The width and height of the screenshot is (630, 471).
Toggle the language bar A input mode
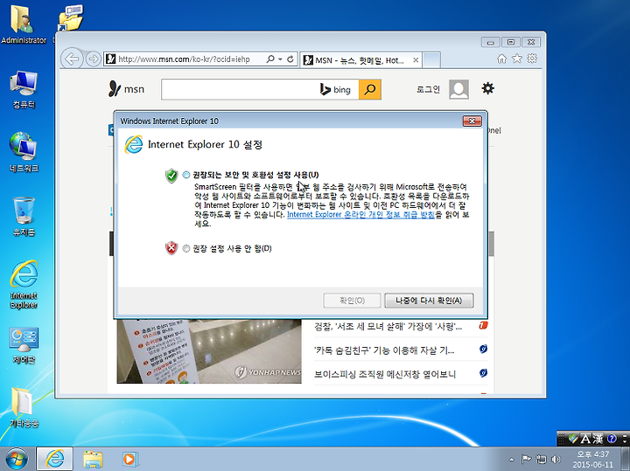tap(585, 439)
